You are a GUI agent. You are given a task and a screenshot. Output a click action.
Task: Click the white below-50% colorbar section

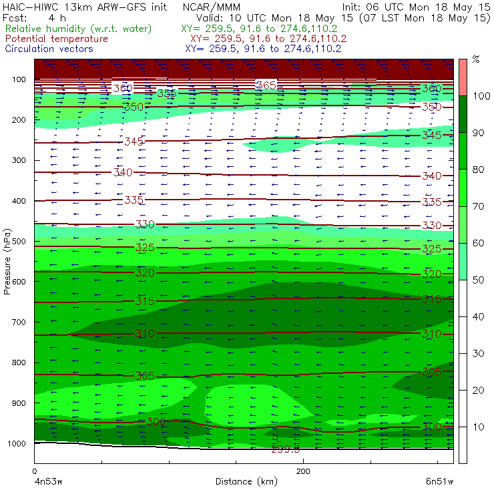pos(463,372)
